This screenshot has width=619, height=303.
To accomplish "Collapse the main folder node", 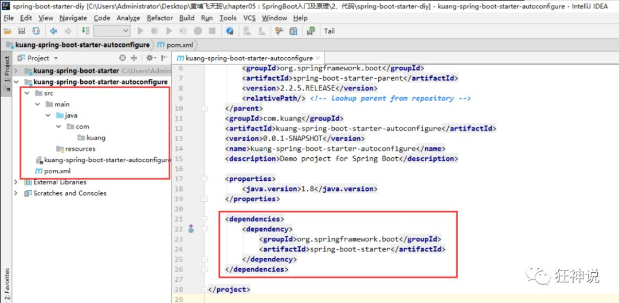I will [x=37, y=105].
